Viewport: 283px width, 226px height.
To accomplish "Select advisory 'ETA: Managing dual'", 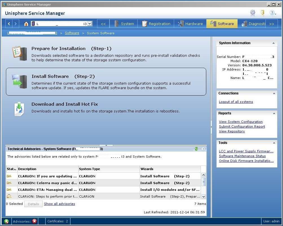I will [x=104, y=190].
